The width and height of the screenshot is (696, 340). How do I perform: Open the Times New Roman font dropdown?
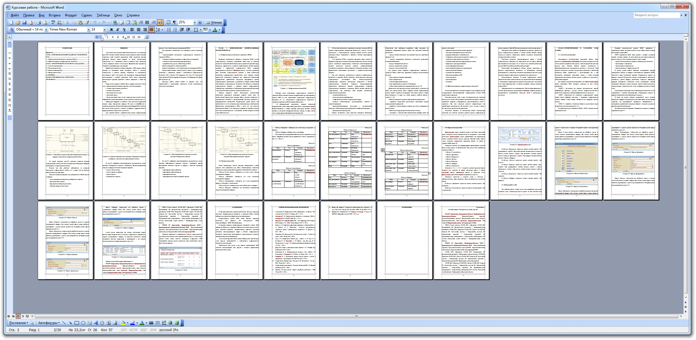pyautogui.click(x=88, y=29)
